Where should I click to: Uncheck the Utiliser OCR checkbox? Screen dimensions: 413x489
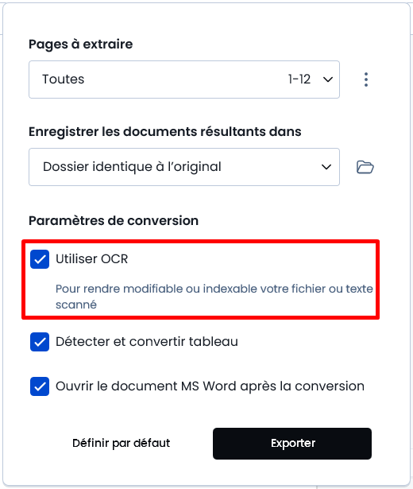pyautogui.click(x=40, y=259)
